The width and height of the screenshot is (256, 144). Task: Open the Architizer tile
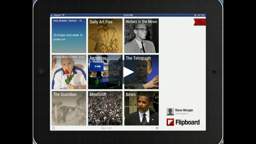pyautogui.click(x=105, y=72)
